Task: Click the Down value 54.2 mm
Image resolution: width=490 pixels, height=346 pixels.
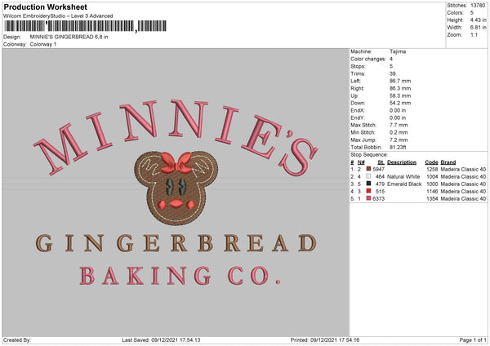Action: (400, 103)
